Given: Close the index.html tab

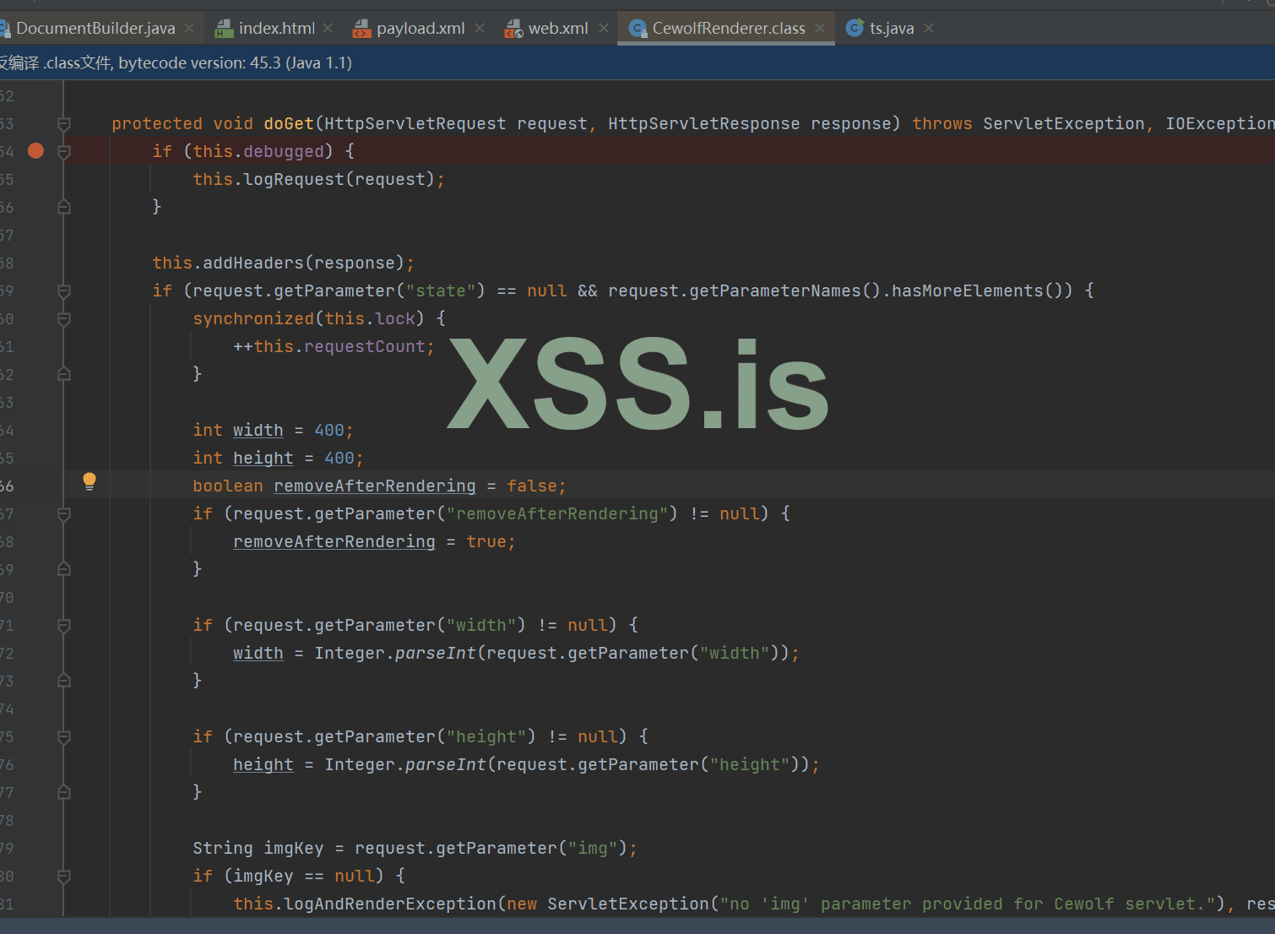Looking at the screenshot, I should (x=328, y=29).
